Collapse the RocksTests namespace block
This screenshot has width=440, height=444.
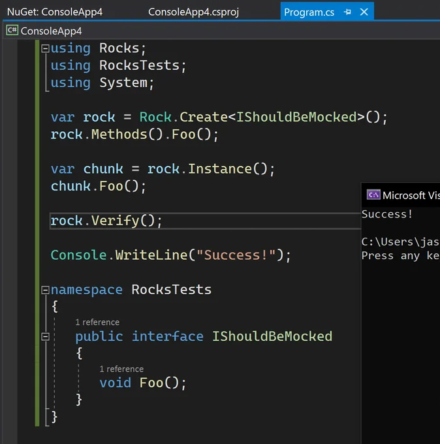coord(45,290)
